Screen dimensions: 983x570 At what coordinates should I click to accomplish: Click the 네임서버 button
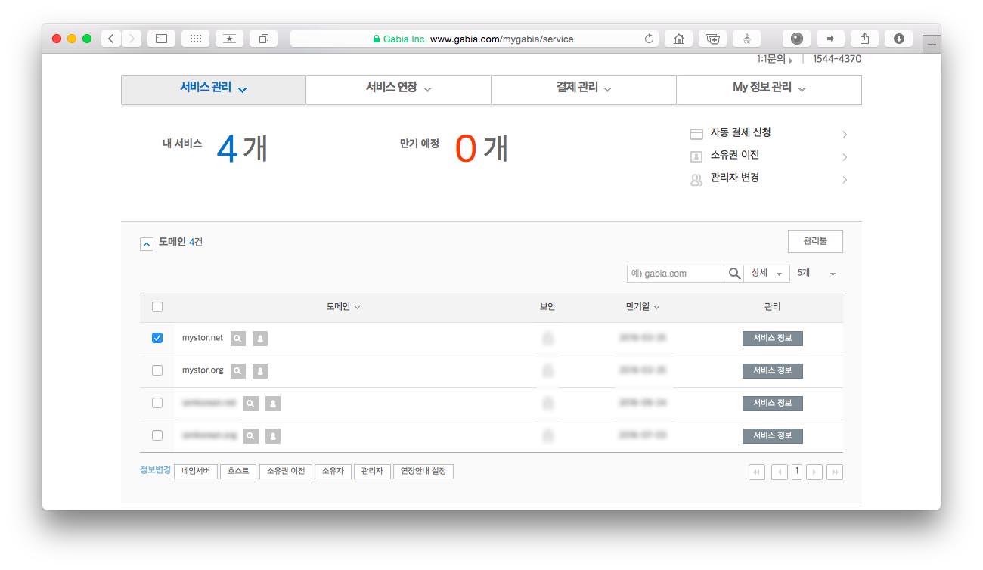tap(196, 471)
